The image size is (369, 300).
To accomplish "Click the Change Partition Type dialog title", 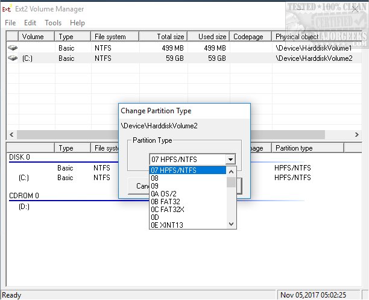I will click(x=156, y=111).
